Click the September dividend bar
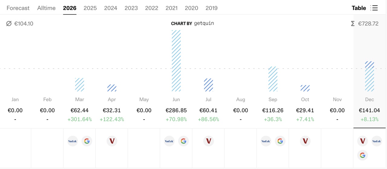Image resolution: width=387 pixels, height=169 pixels. tap(273, 79)
